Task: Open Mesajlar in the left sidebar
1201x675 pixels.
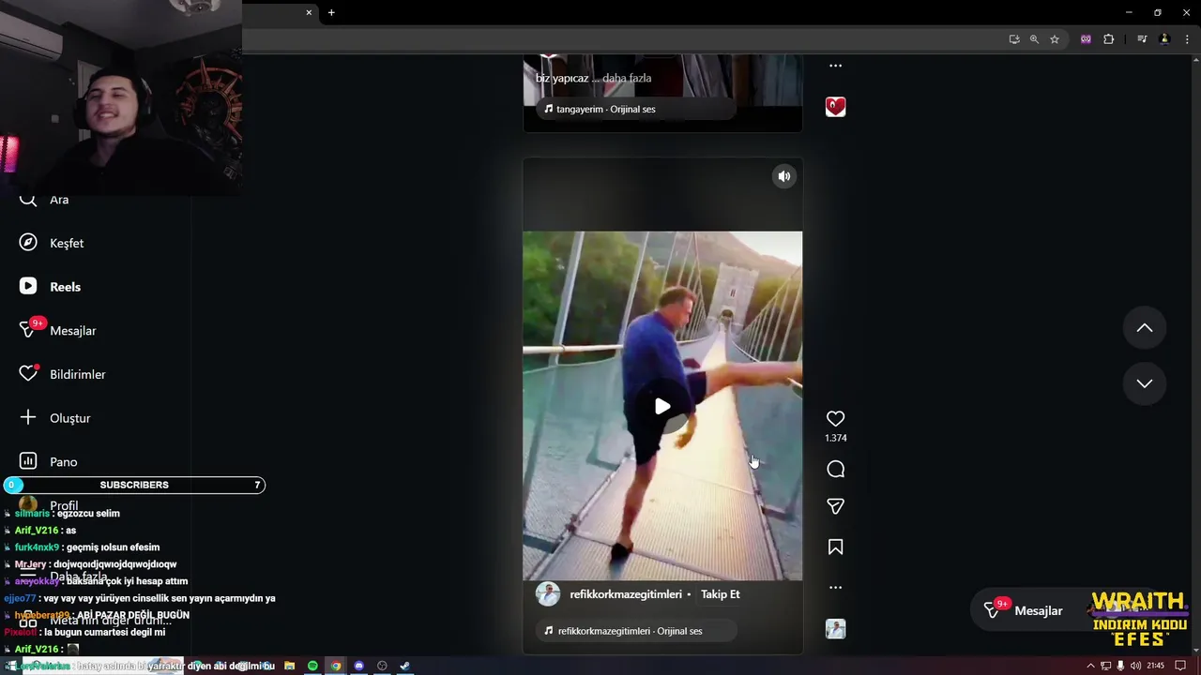Action: click(57, 330)
